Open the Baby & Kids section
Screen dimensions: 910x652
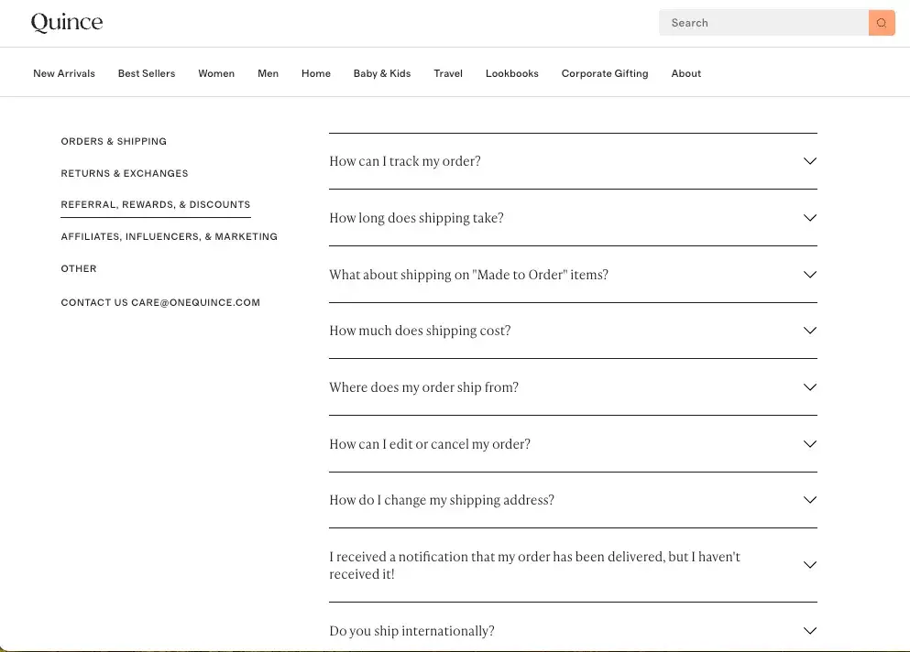tap(381, 73)
